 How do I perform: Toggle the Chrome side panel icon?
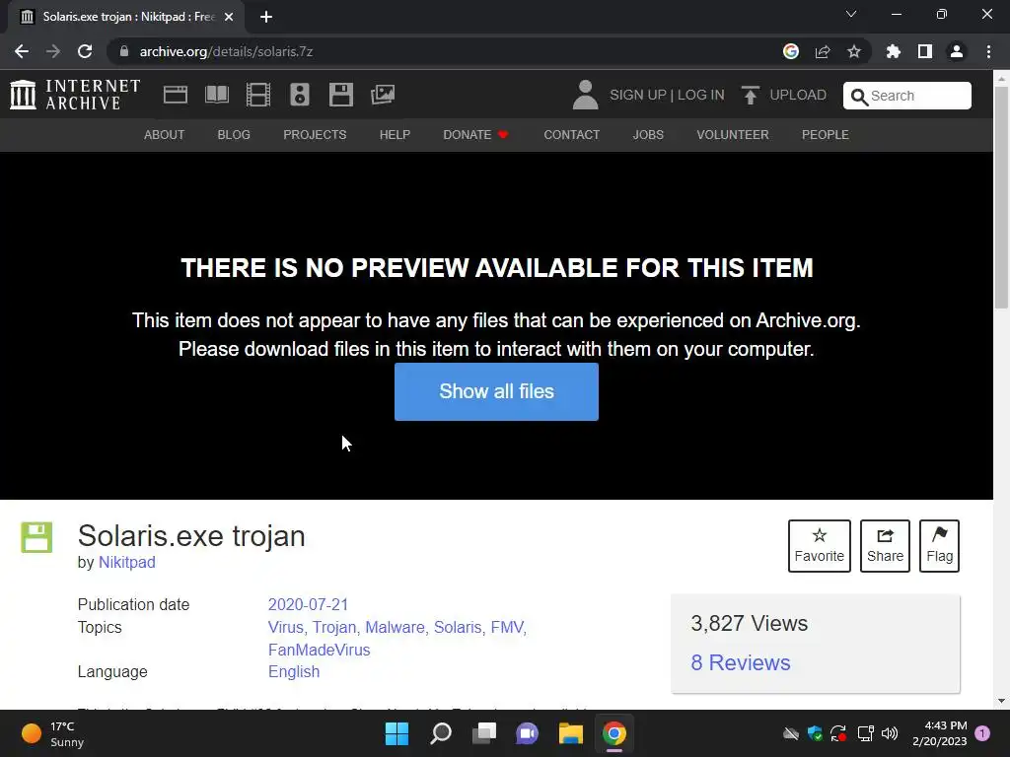[x=925, y=51]
